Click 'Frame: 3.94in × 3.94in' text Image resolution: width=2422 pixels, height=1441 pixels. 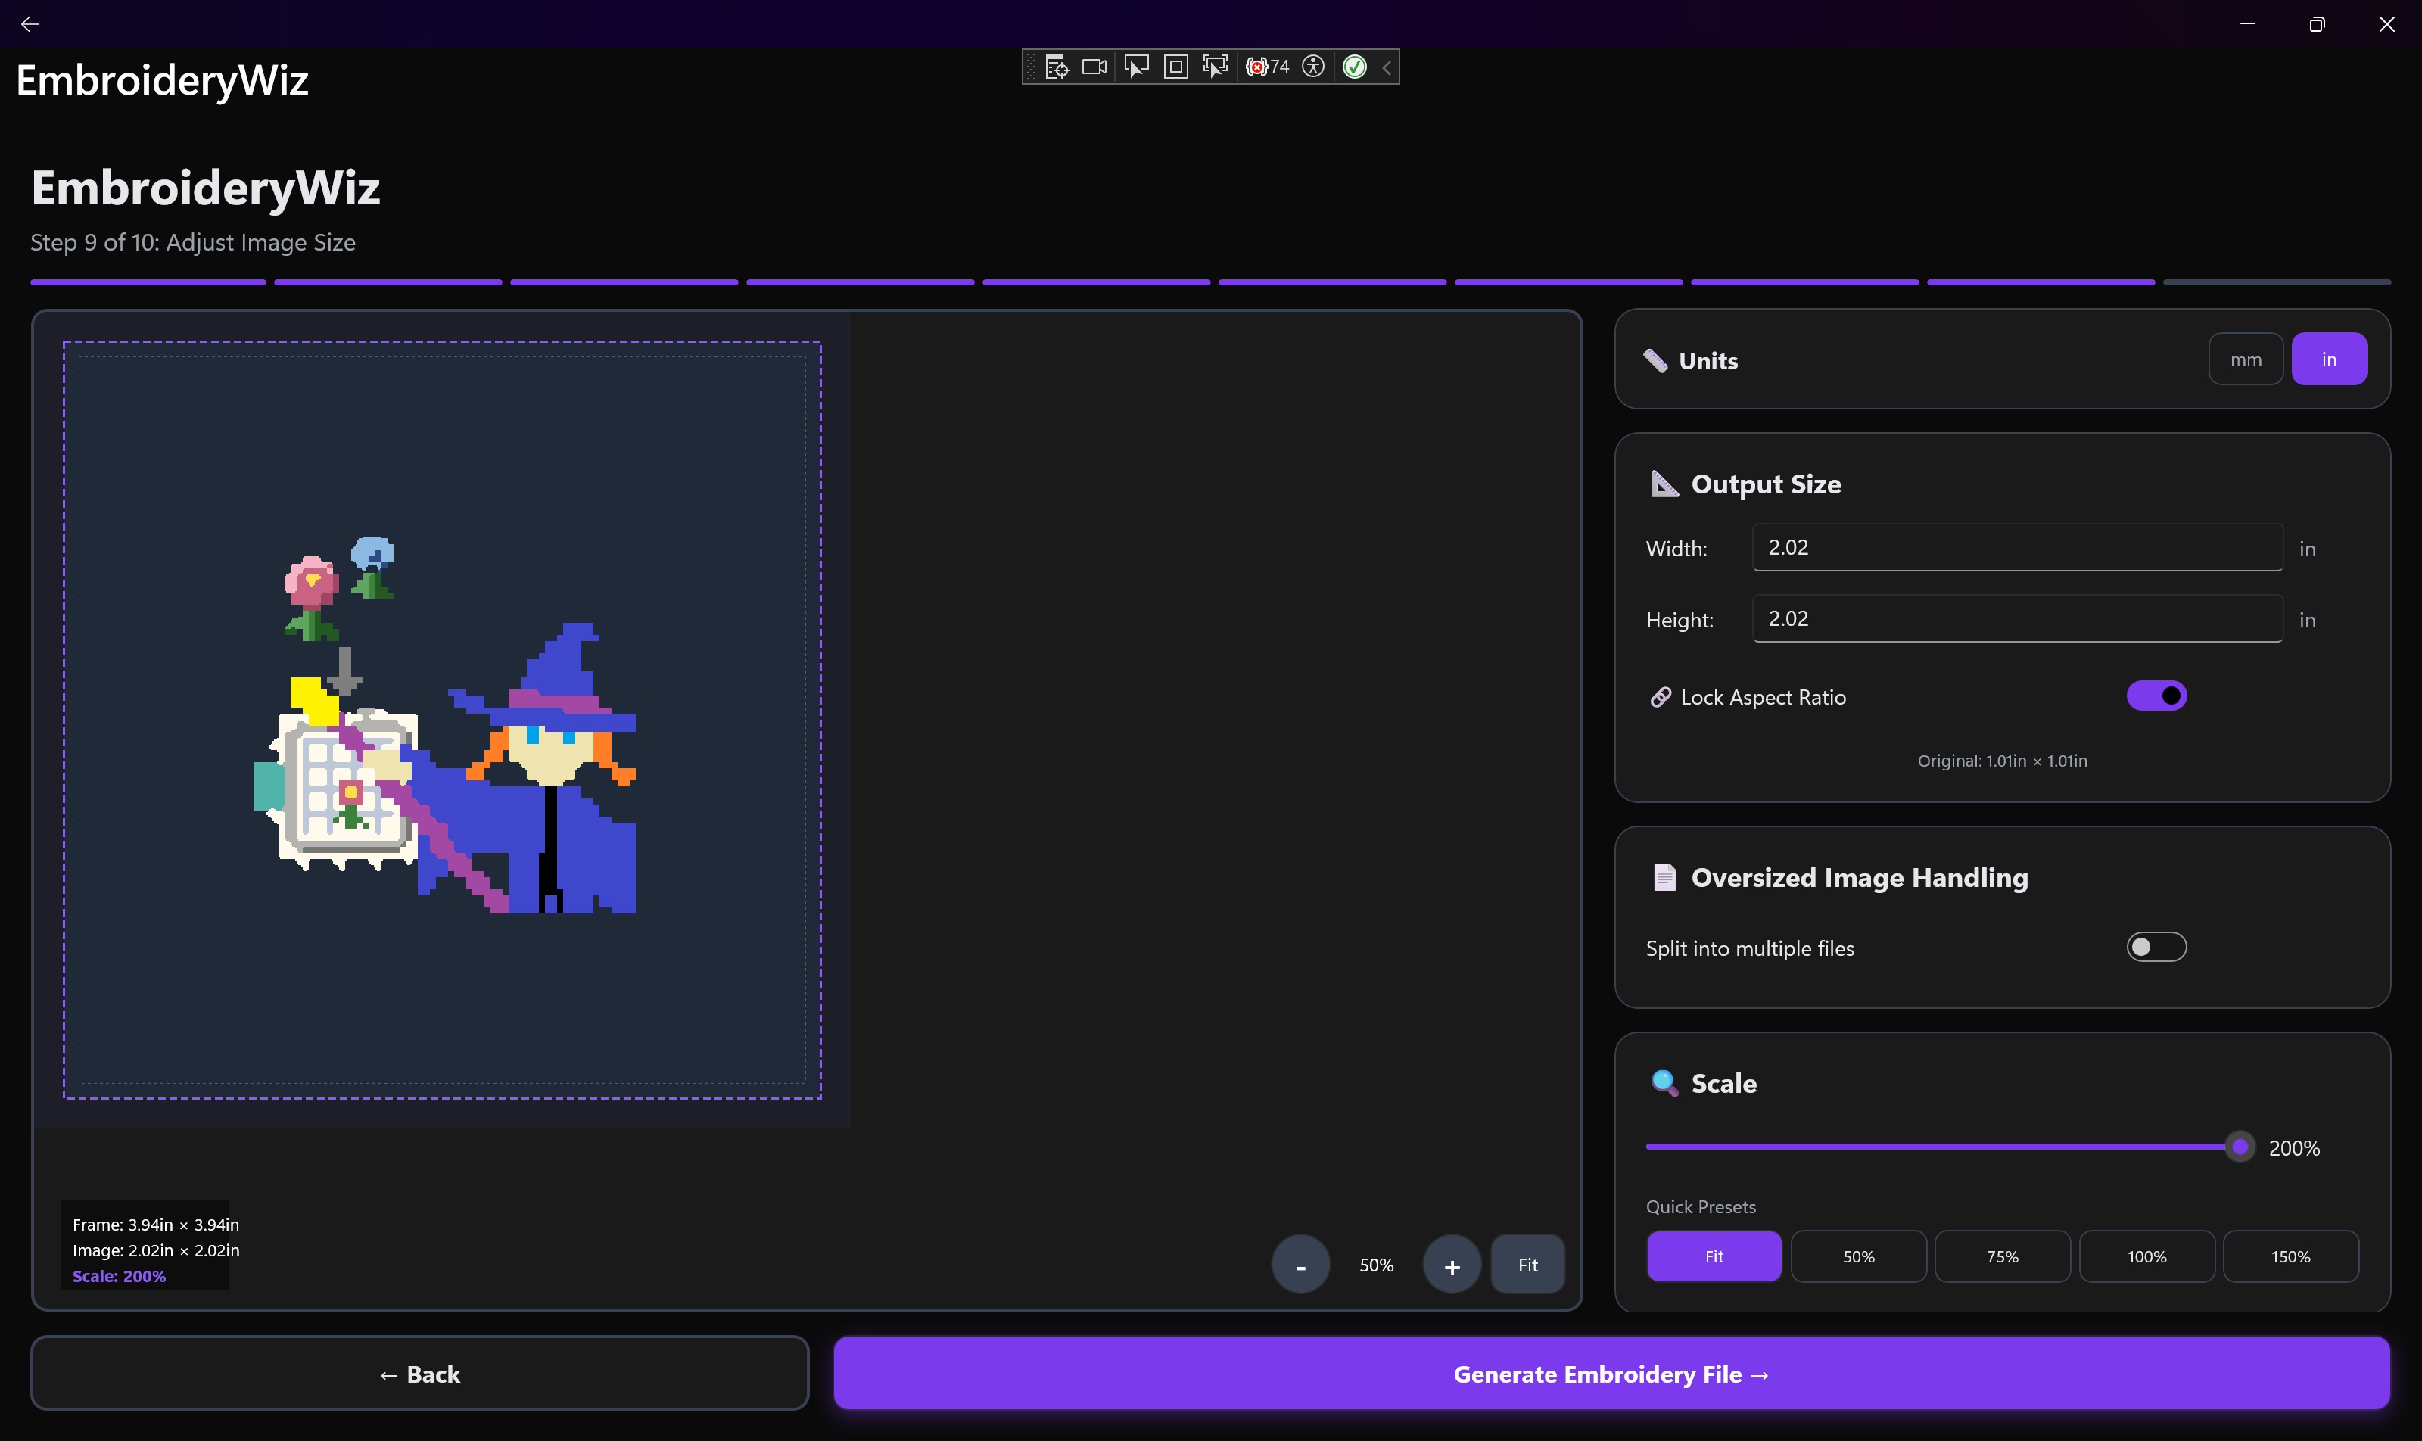pos(155,1225)
